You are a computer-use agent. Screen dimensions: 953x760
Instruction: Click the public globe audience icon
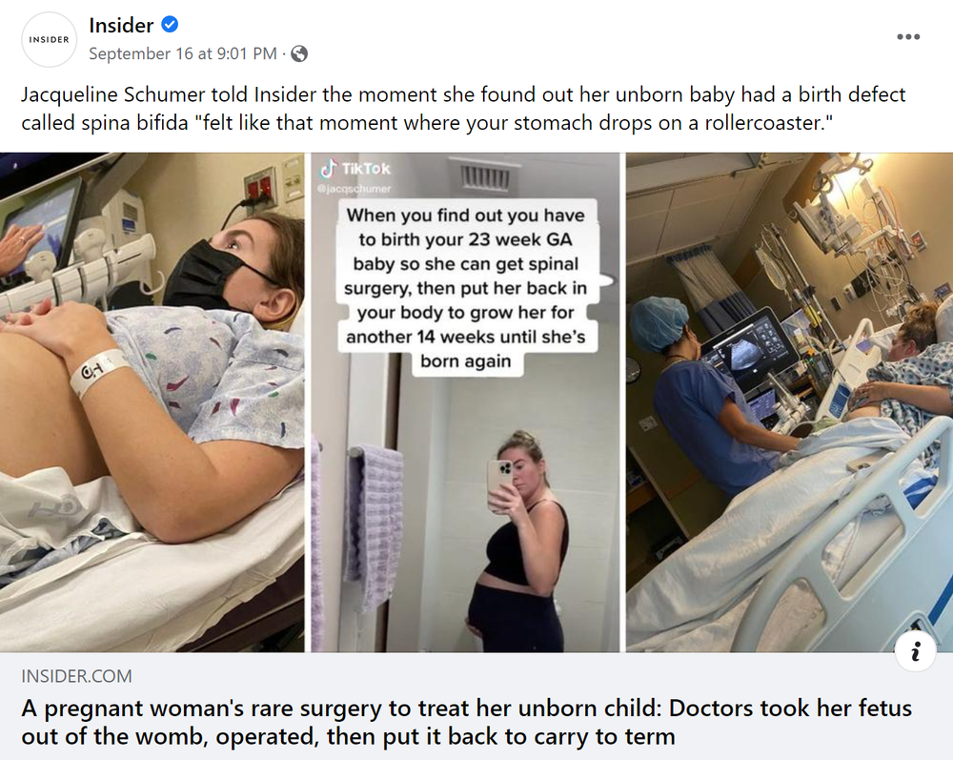(299, 54)
